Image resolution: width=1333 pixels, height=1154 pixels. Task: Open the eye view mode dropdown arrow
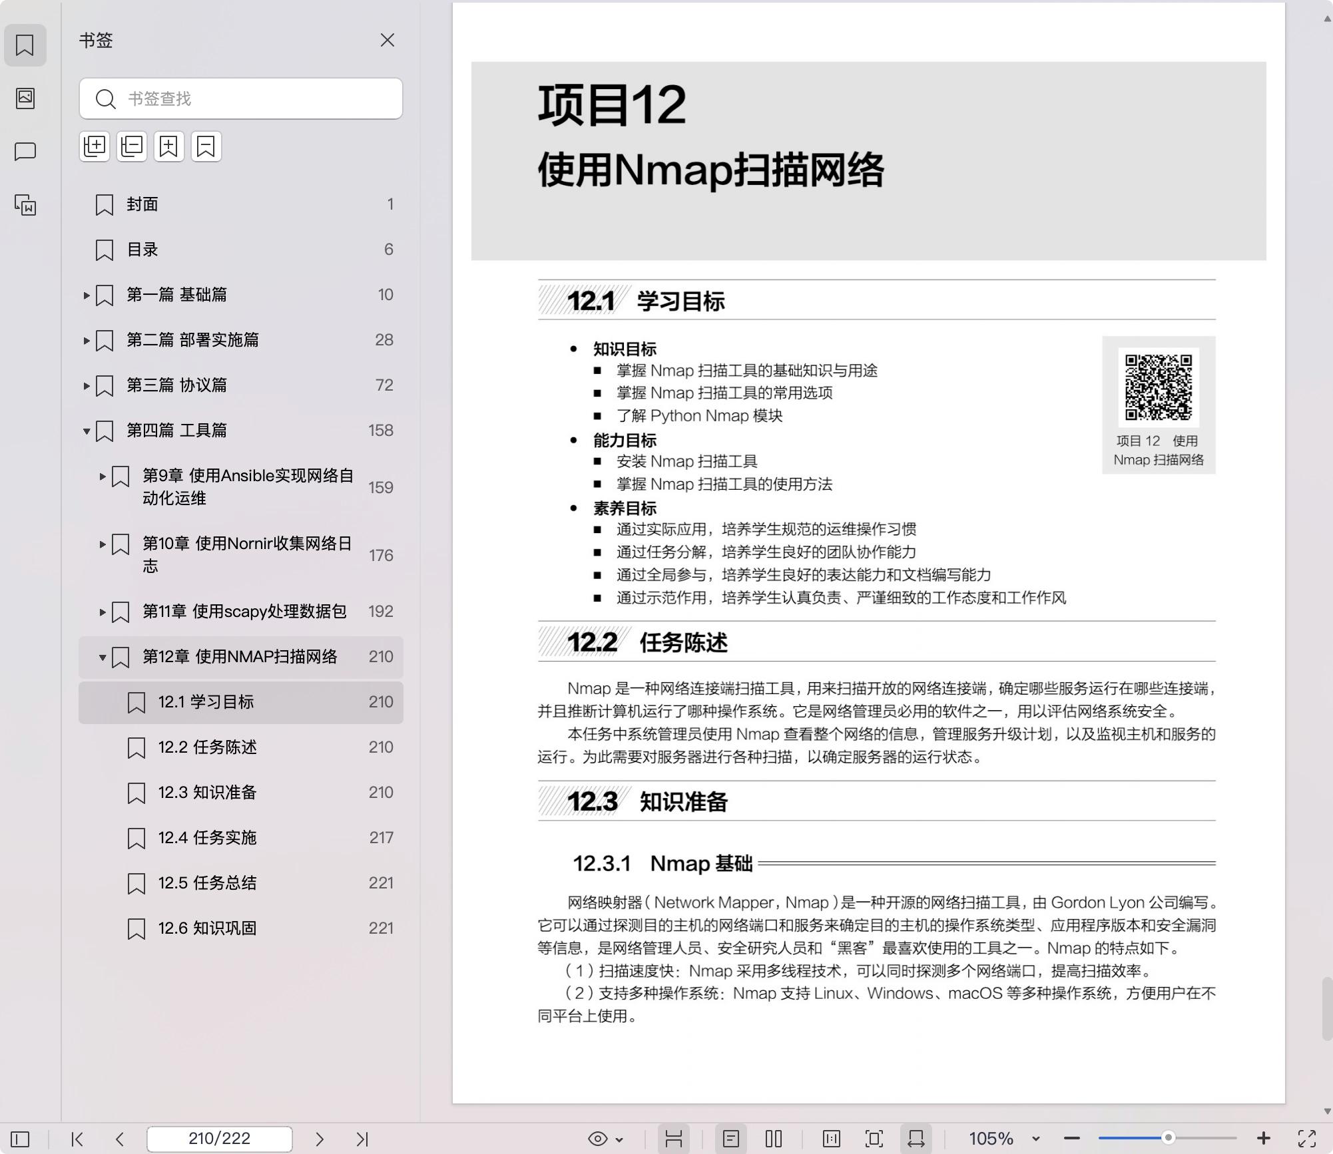tap(620, 1140)
